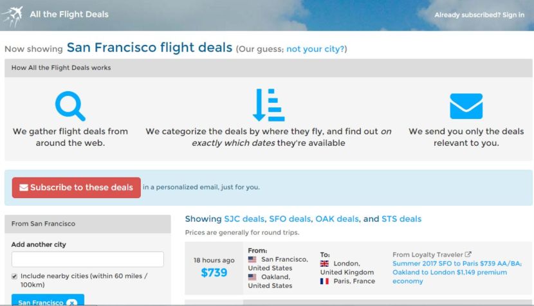Click the airplane logo icon in the header

[12, 15]
